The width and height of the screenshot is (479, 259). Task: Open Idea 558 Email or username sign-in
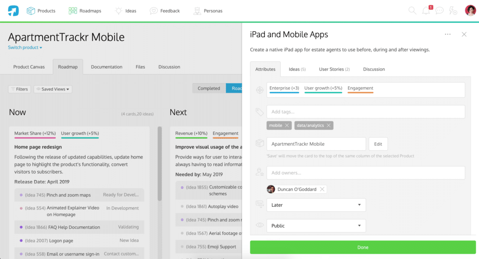(79, 254)
